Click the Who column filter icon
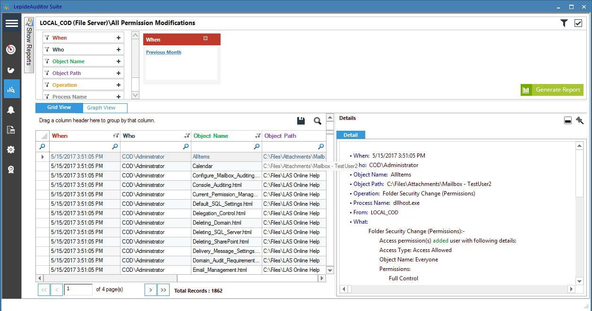 click(x=187, y=135)
